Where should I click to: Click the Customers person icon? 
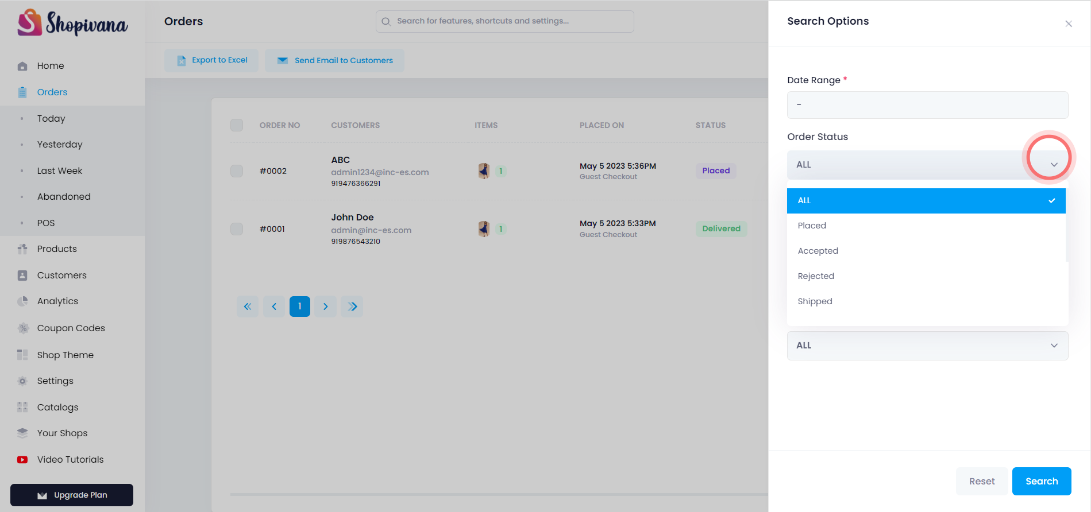(22, 276)
